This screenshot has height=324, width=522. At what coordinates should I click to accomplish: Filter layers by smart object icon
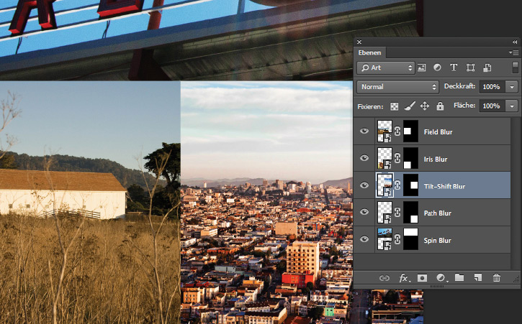pos(487,68)
